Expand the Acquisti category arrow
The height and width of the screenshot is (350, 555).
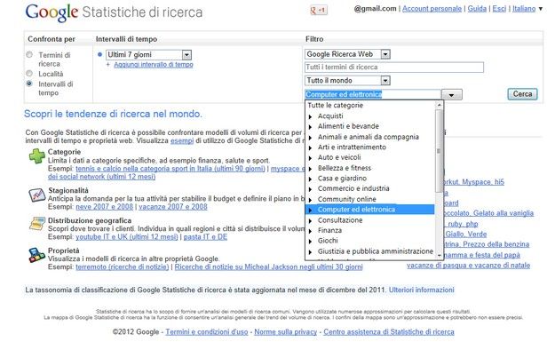311,116
